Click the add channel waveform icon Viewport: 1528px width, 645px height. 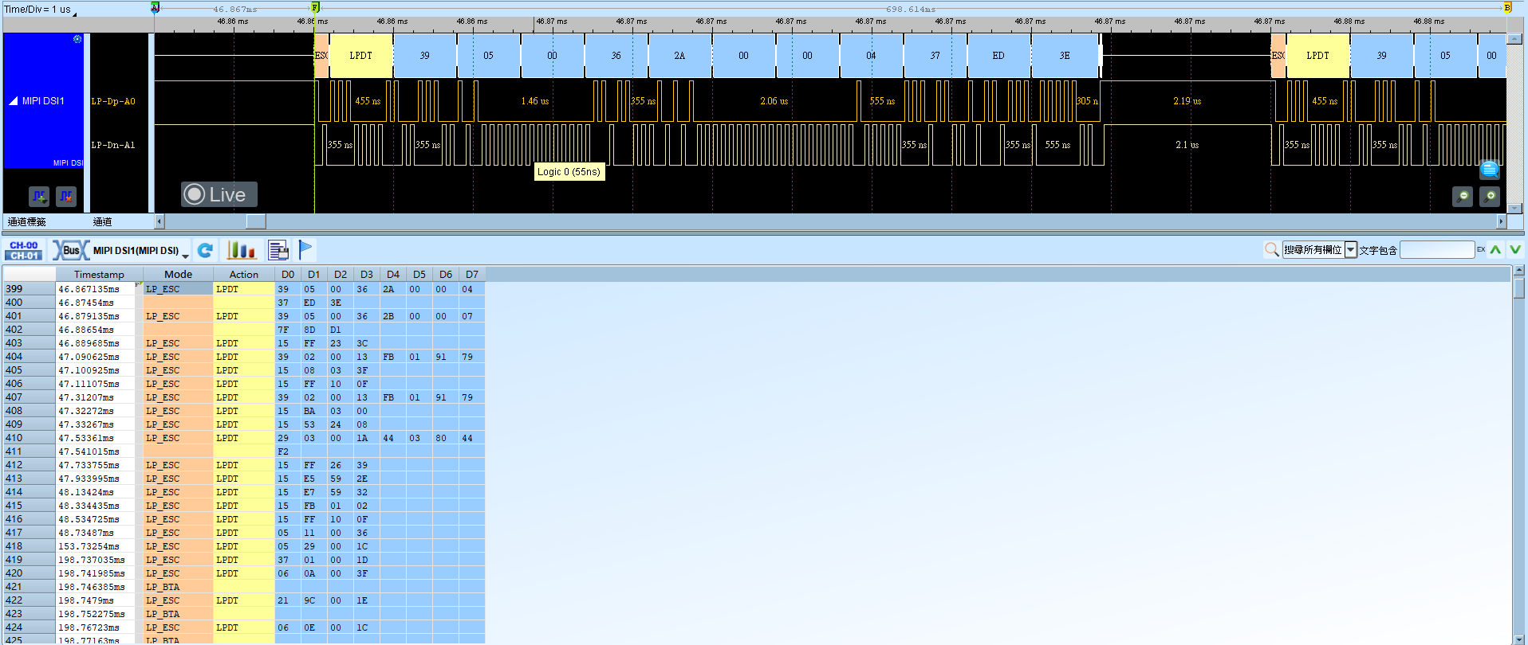39,196
